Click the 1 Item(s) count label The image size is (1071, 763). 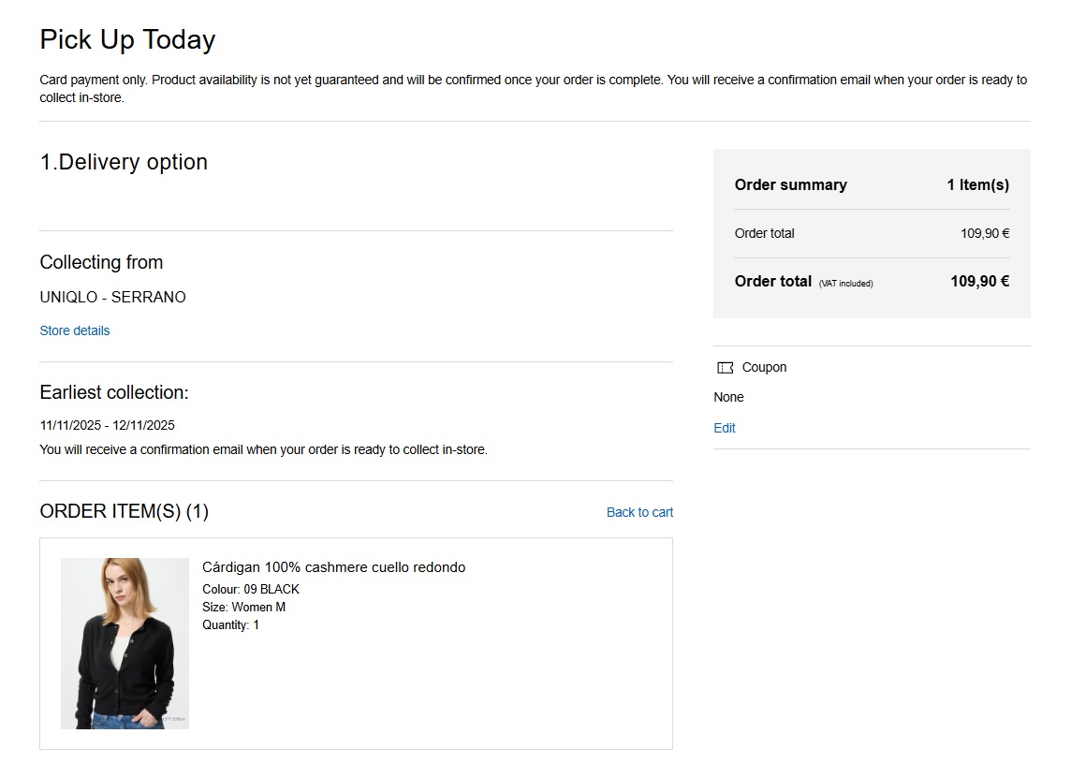point(977,184)
